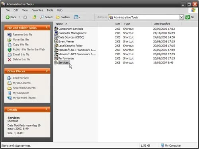Select the Event Viewer name

click(66, 42)
